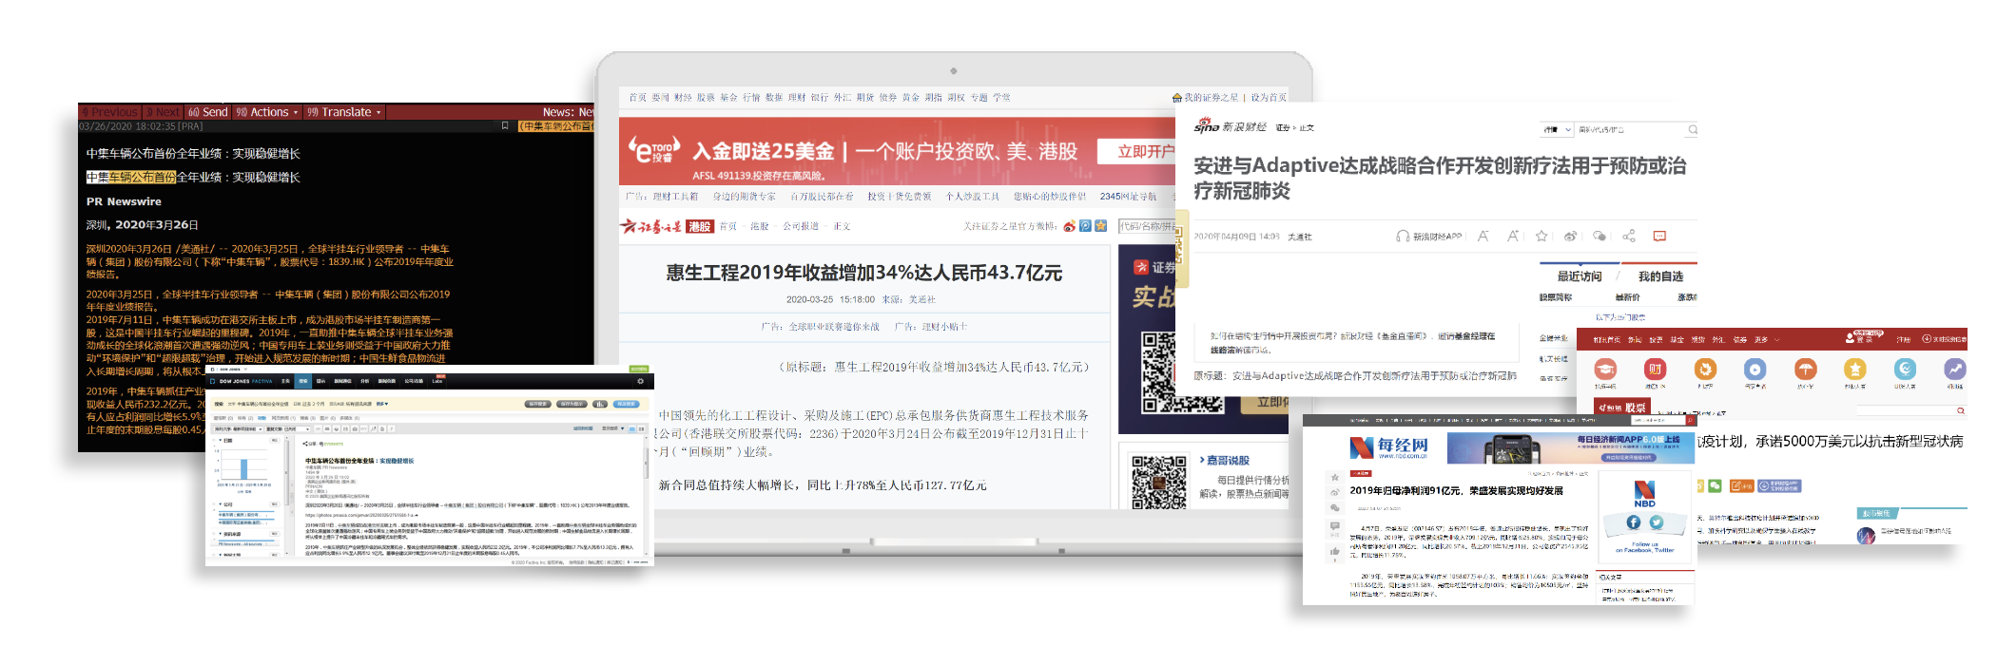The width and height of the screenshot is (1997, 646).
Task: Switch to the 最近访问 tab
Action: click(1580, 276)
